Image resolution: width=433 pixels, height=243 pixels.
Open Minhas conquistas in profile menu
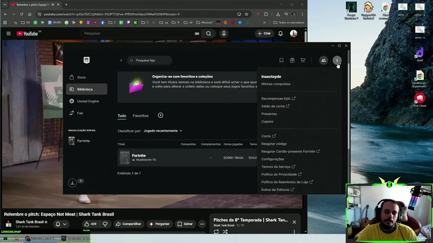click(276, 84)
